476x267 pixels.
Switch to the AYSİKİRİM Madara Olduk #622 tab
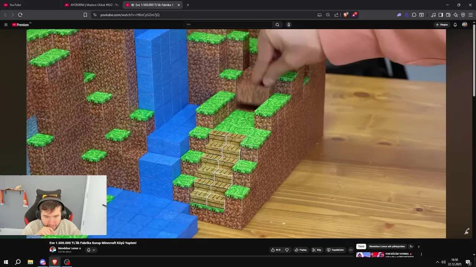[92, 5]
